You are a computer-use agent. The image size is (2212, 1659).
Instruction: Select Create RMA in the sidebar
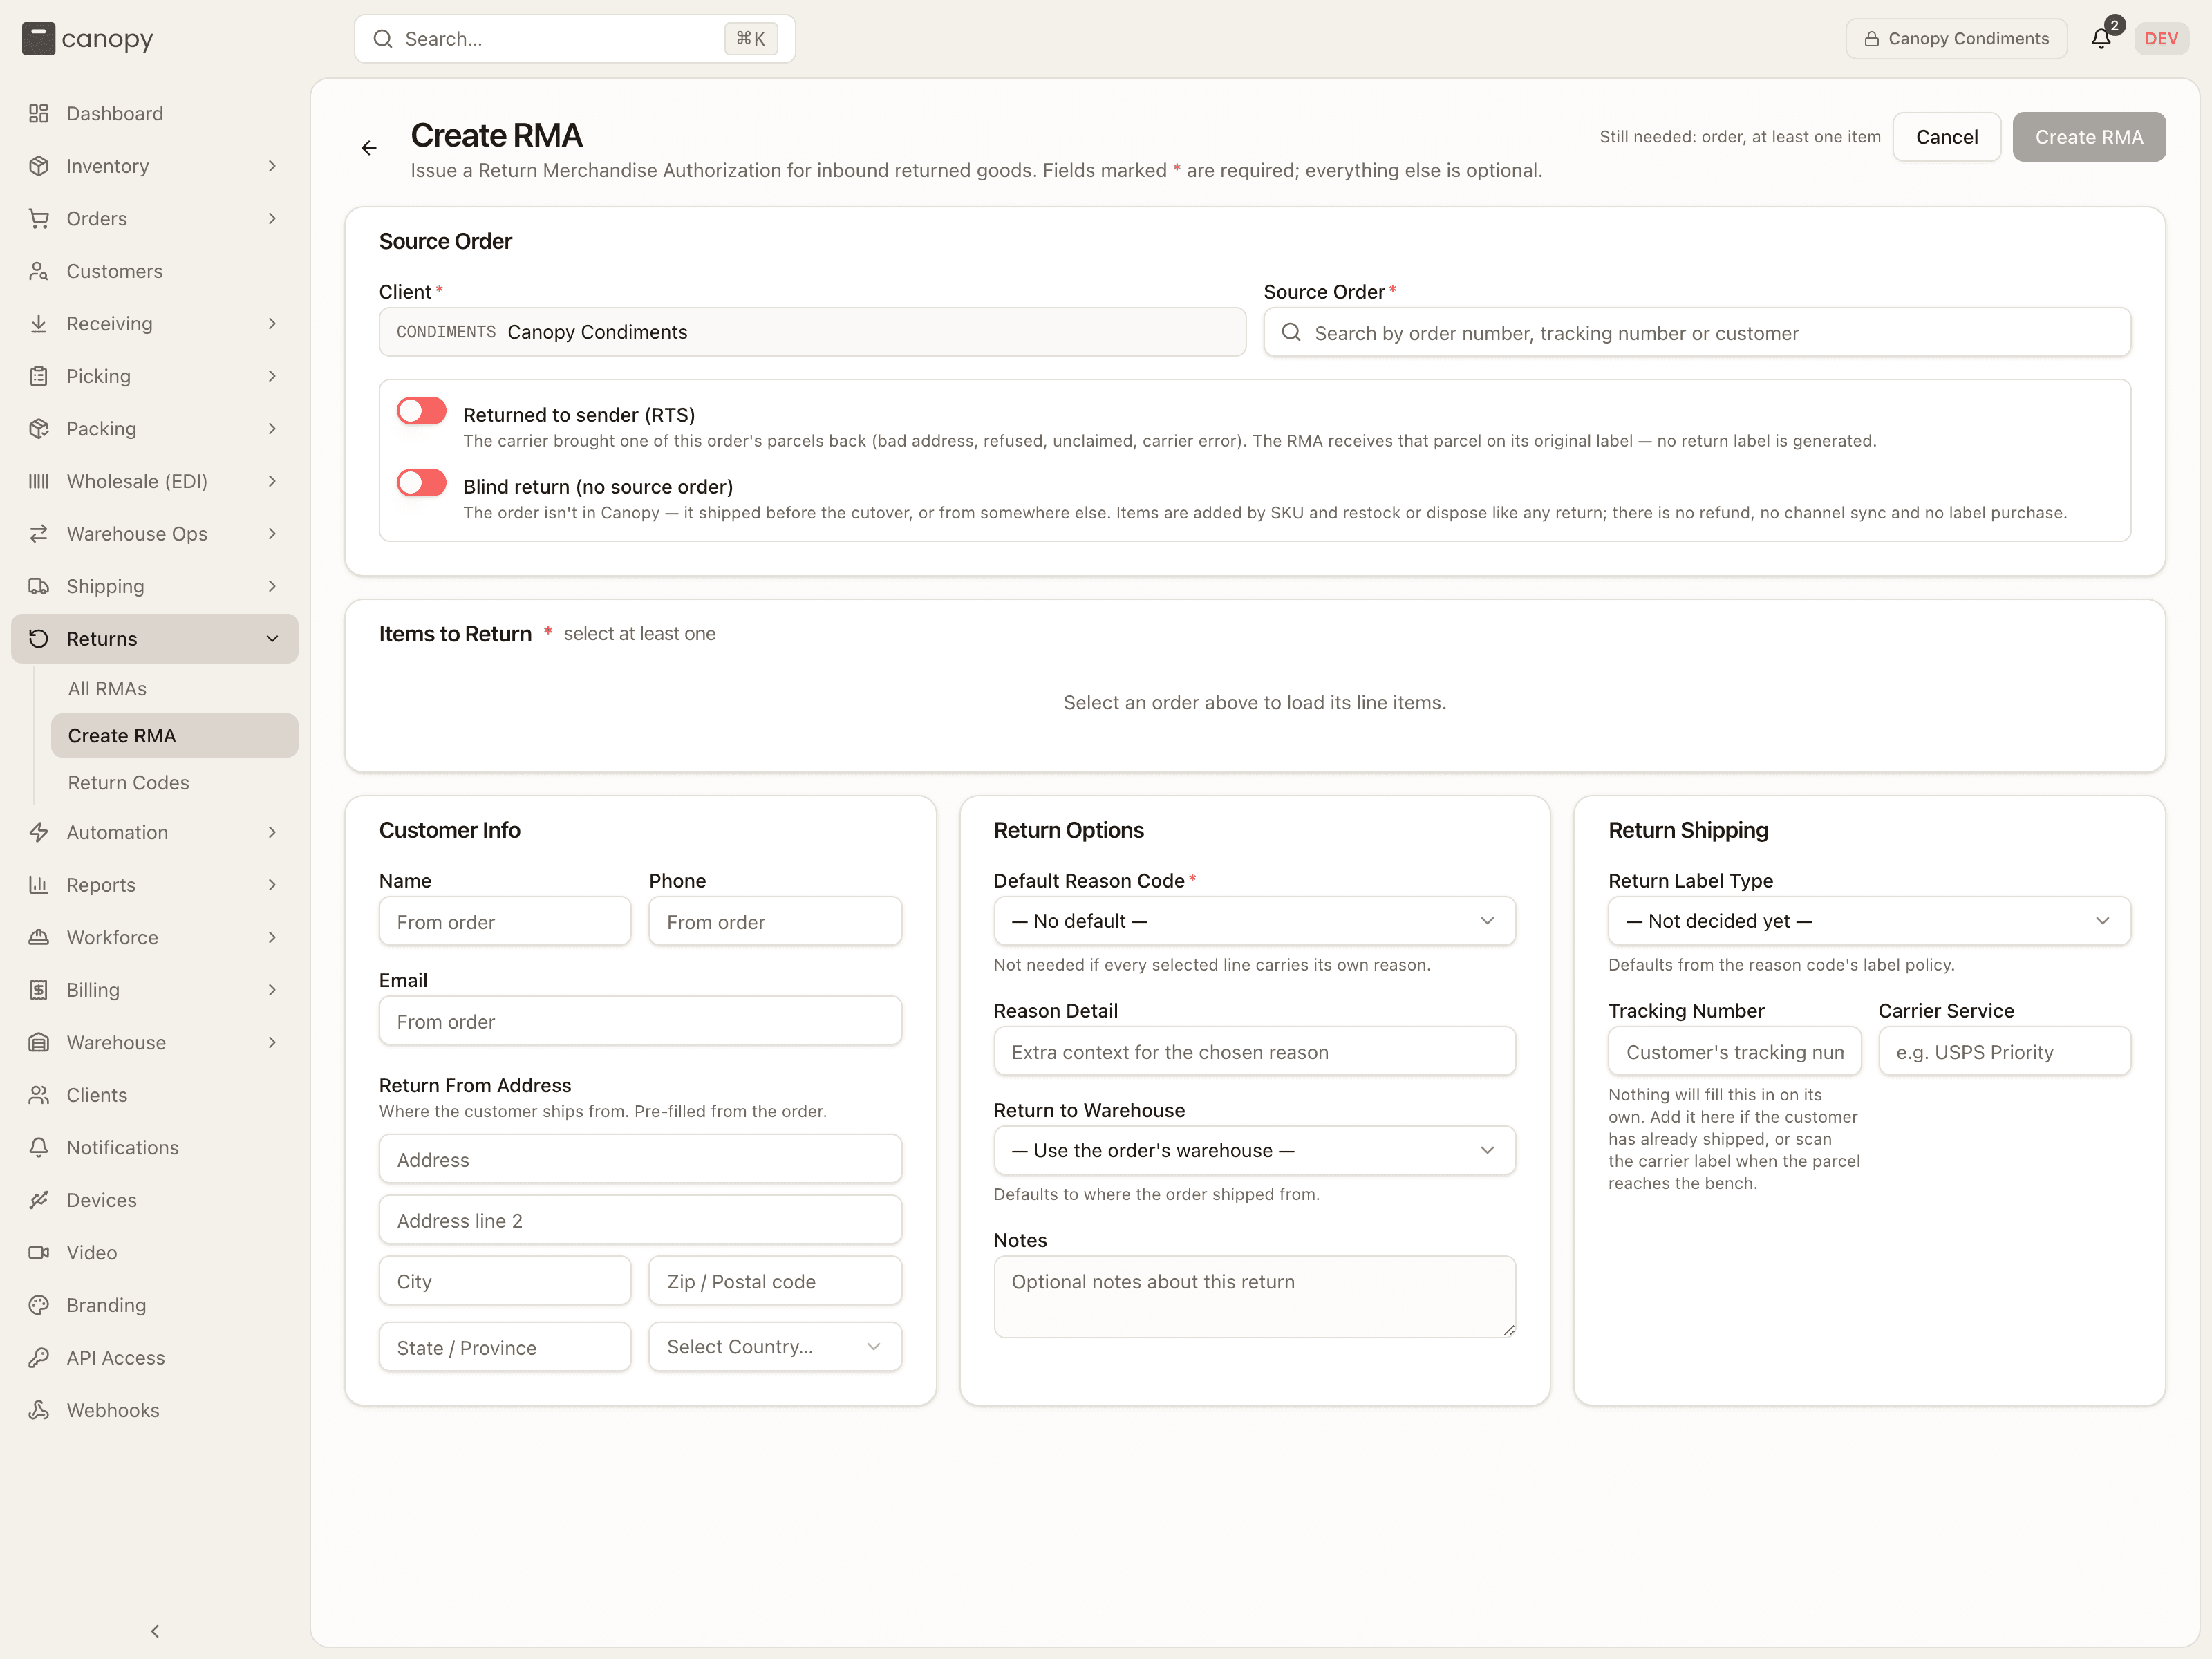[x=174, y=735]
